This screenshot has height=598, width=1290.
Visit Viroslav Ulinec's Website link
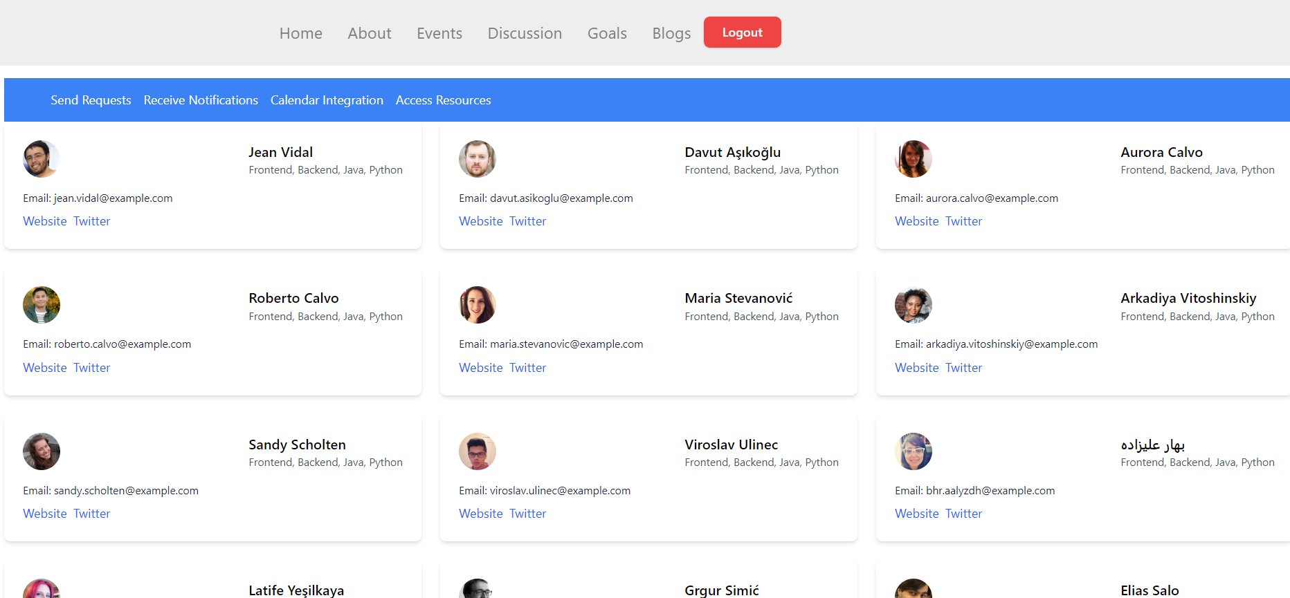(x=481, y=514)
